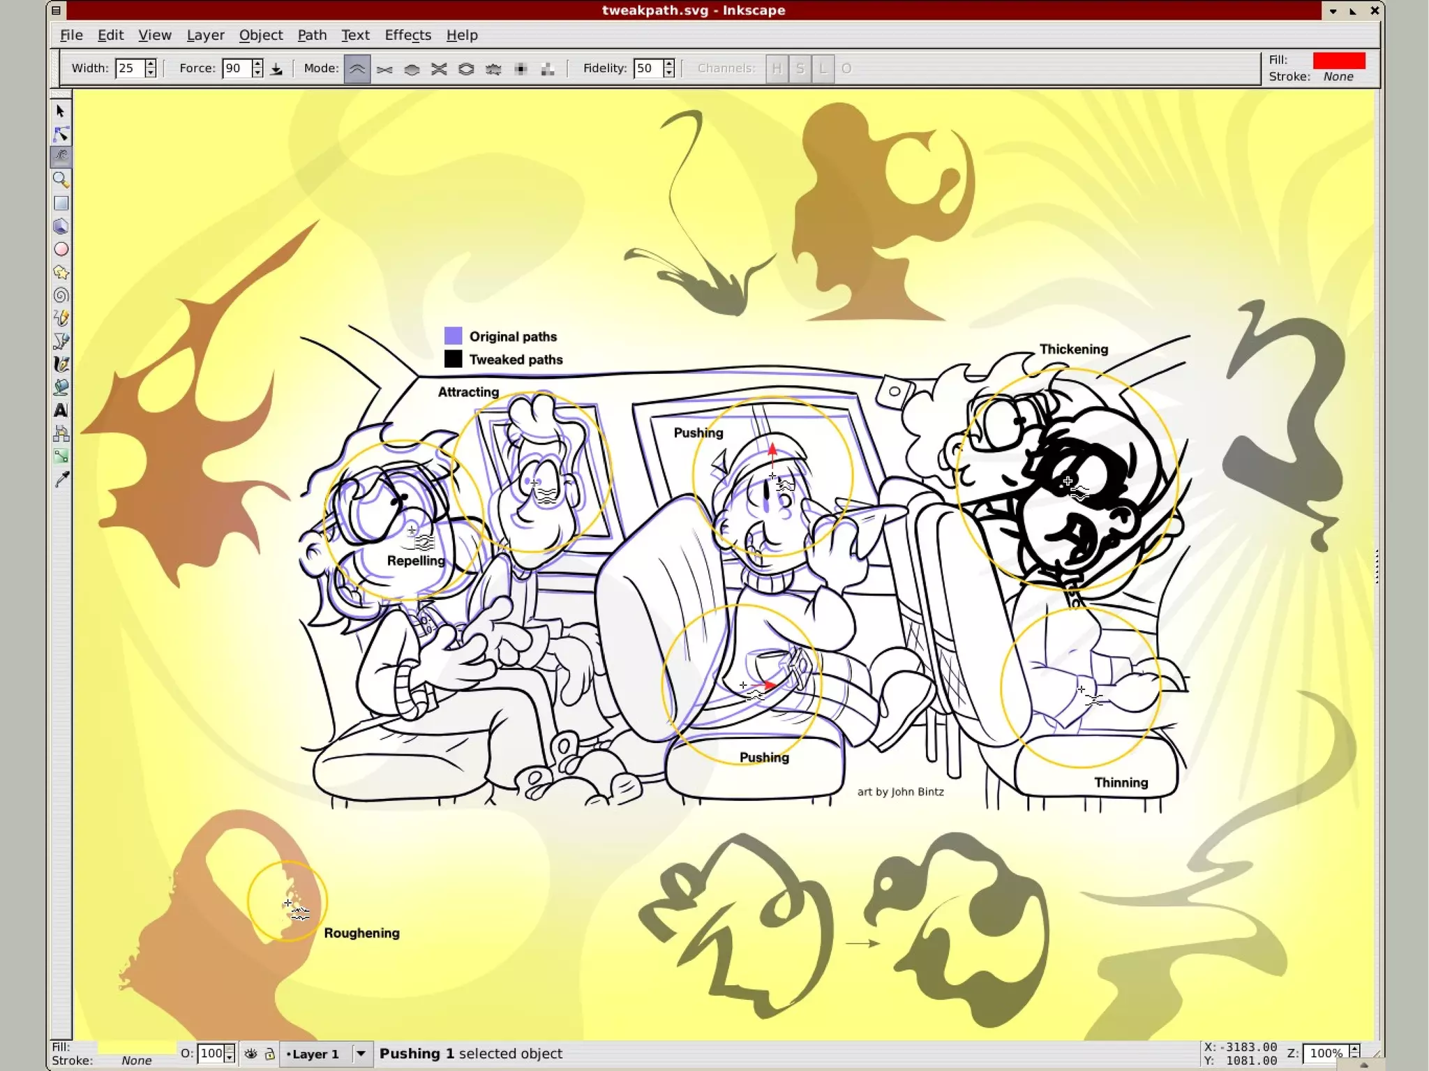Select the Node edit tool
Image resolution: width=1429 pixels, height=1071 pixels.
[x=61, y=134]
